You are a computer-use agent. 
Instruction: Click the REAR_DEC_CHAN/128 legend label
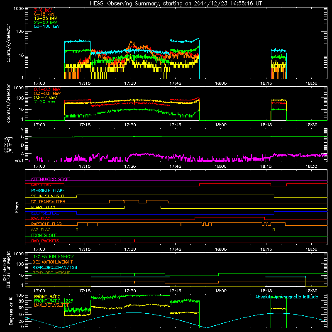pyautogui.click(x=55, y=268)
